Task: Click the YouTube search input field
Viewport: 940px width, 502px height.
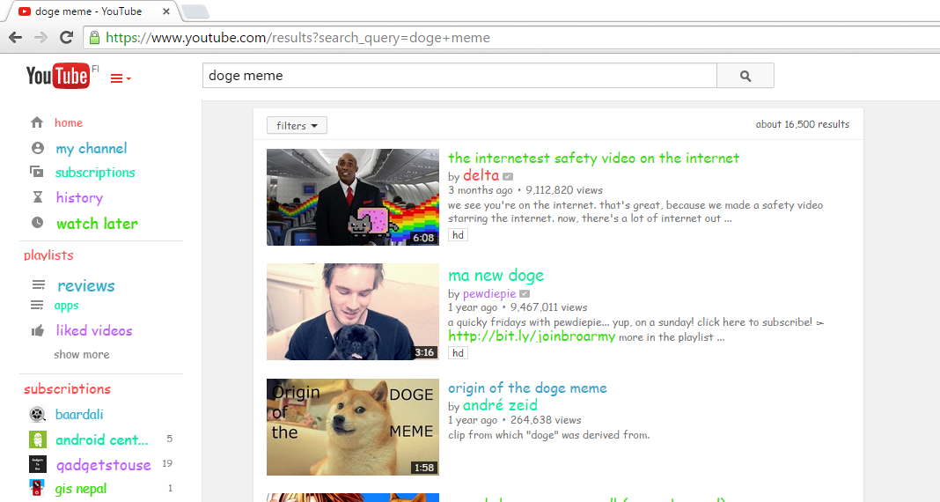Action: (x=459, y=76)
